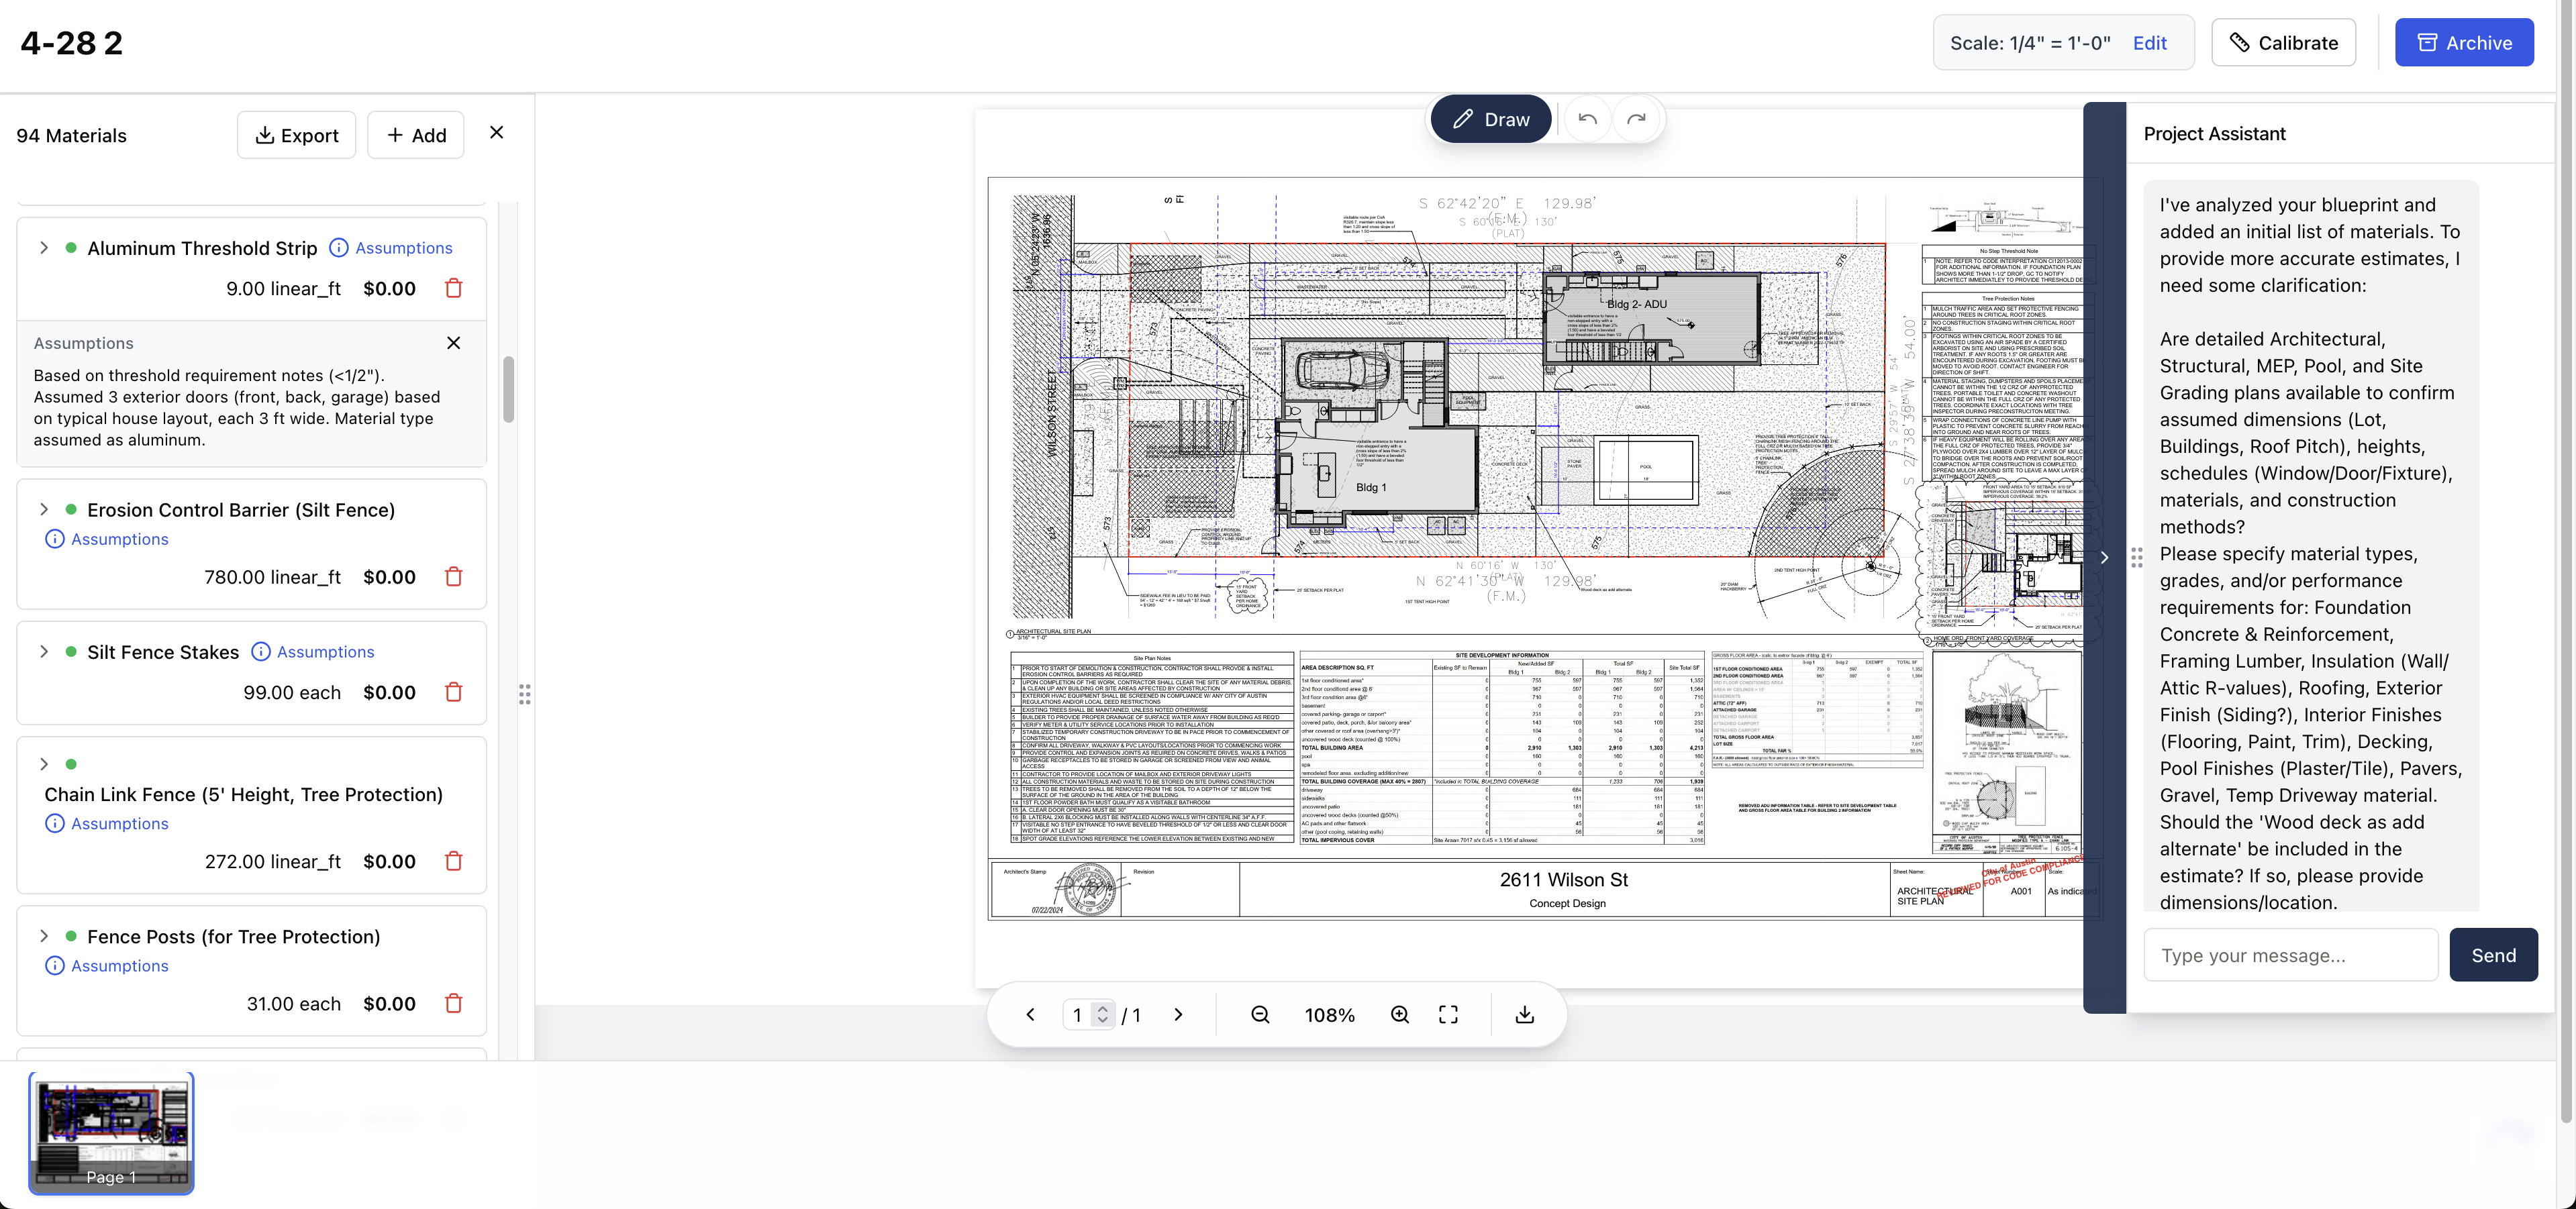Toggle status indicator for Chain Link Fence
Viewport: 2576px width, 1209px height.
pos(71,764)
